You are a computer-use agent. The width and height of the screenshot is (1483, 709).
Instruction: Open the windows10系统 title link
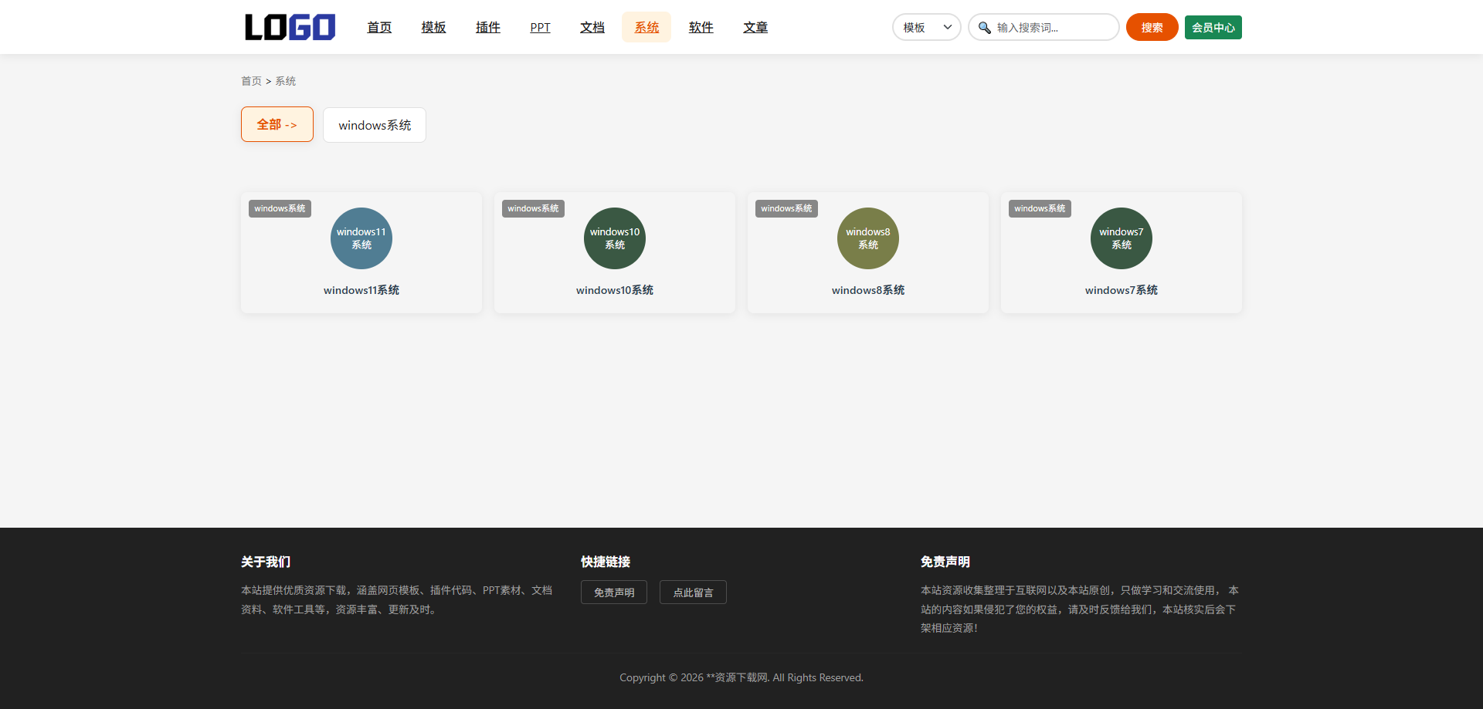pos(615,290)
